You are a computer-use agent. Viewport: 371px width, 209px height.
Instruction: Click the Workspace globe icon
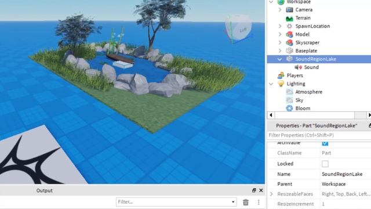point(281,2)
